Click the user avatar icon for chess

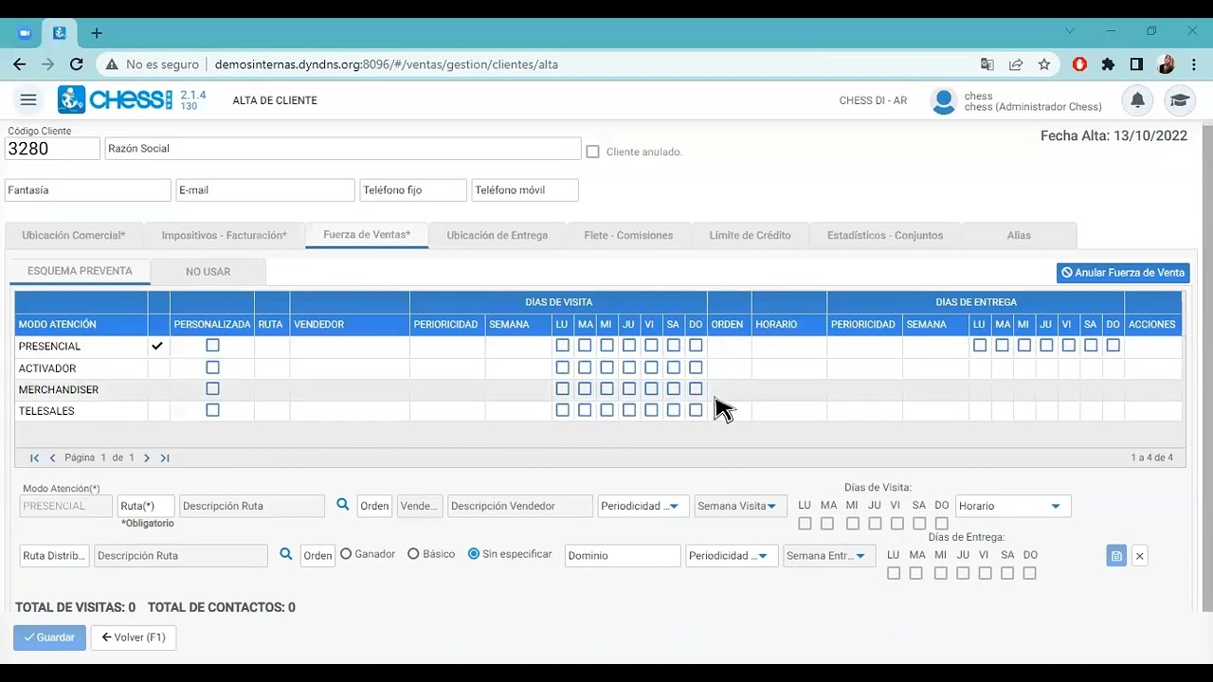(x=944, y=100)
